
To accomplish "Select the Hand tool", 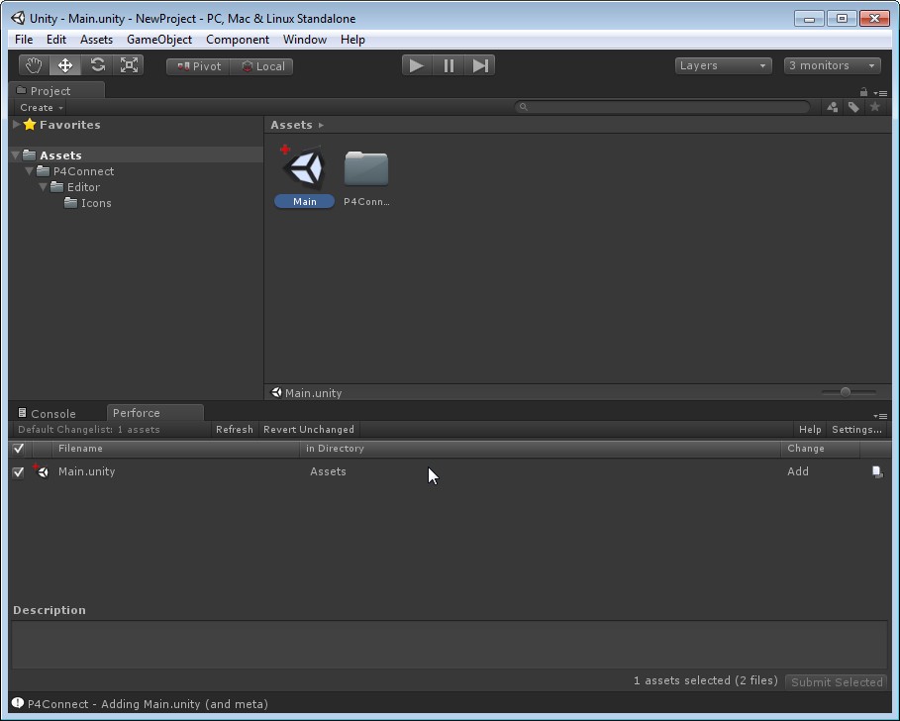I will coord(34,65).
